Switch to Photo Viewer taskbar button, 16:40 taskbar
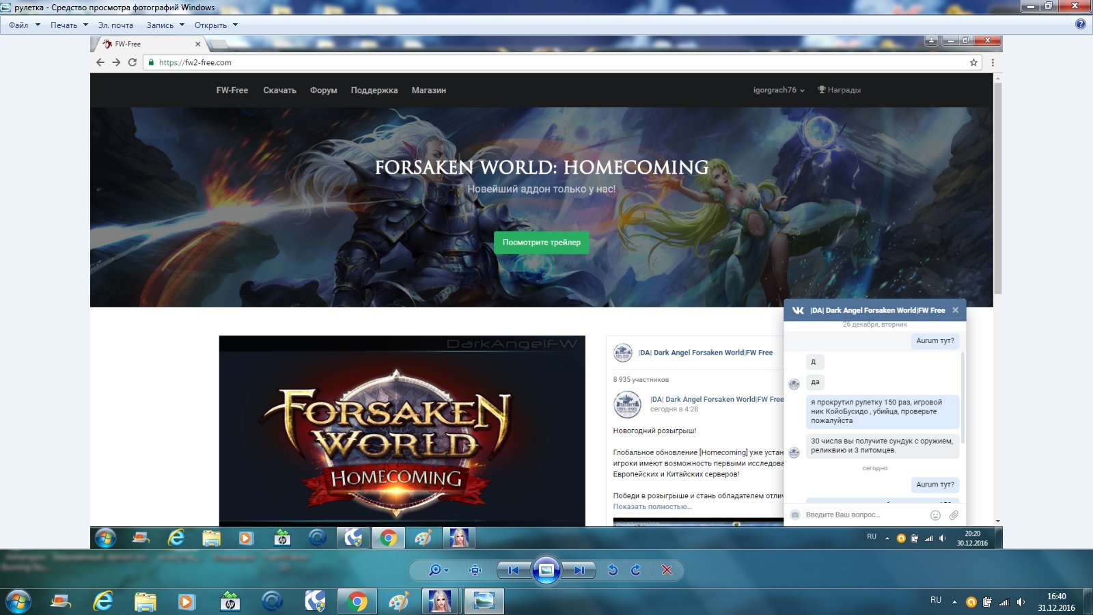 click(484, 601)
